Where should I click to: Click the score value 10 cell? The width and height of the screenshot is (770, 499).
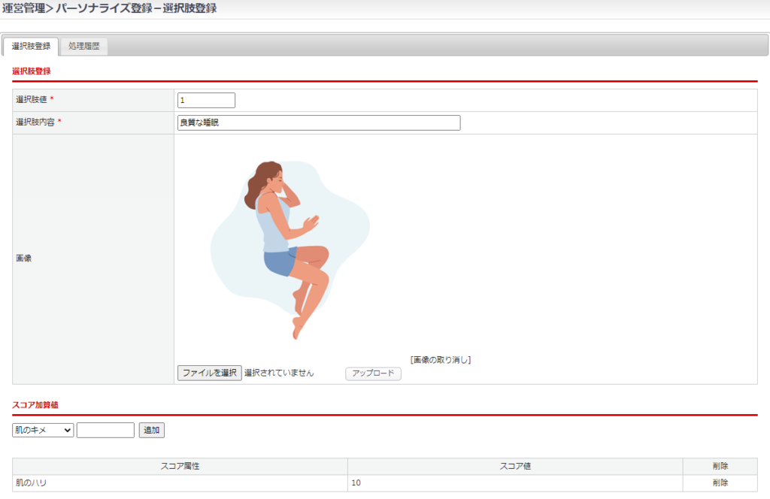357,482
